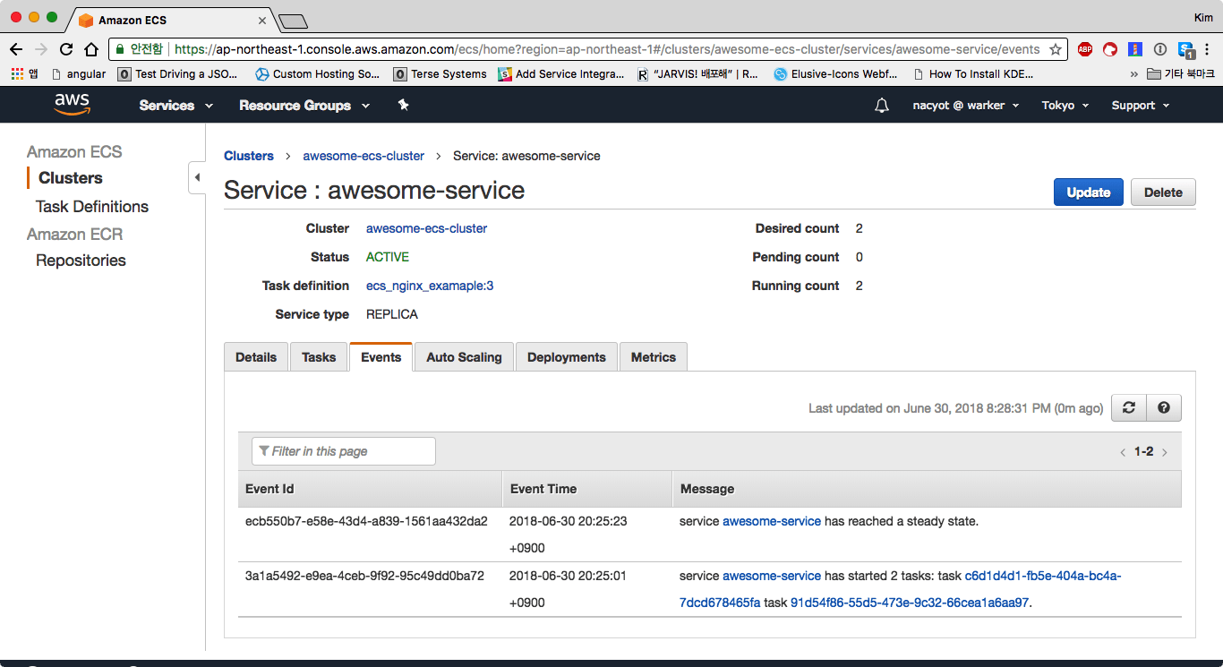
Task: Open the Tokyo region selector
Action: click(1065, 106)
